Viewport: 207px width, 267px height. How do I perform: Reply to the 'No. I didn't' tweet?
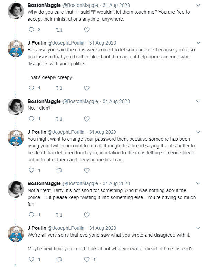tap(31, 119)
